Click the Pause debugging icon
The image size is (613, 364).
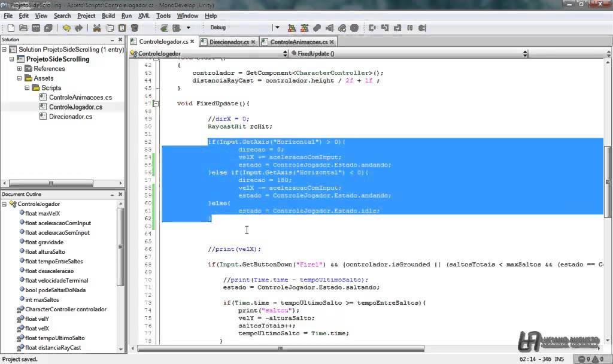(x=409, y=28)
